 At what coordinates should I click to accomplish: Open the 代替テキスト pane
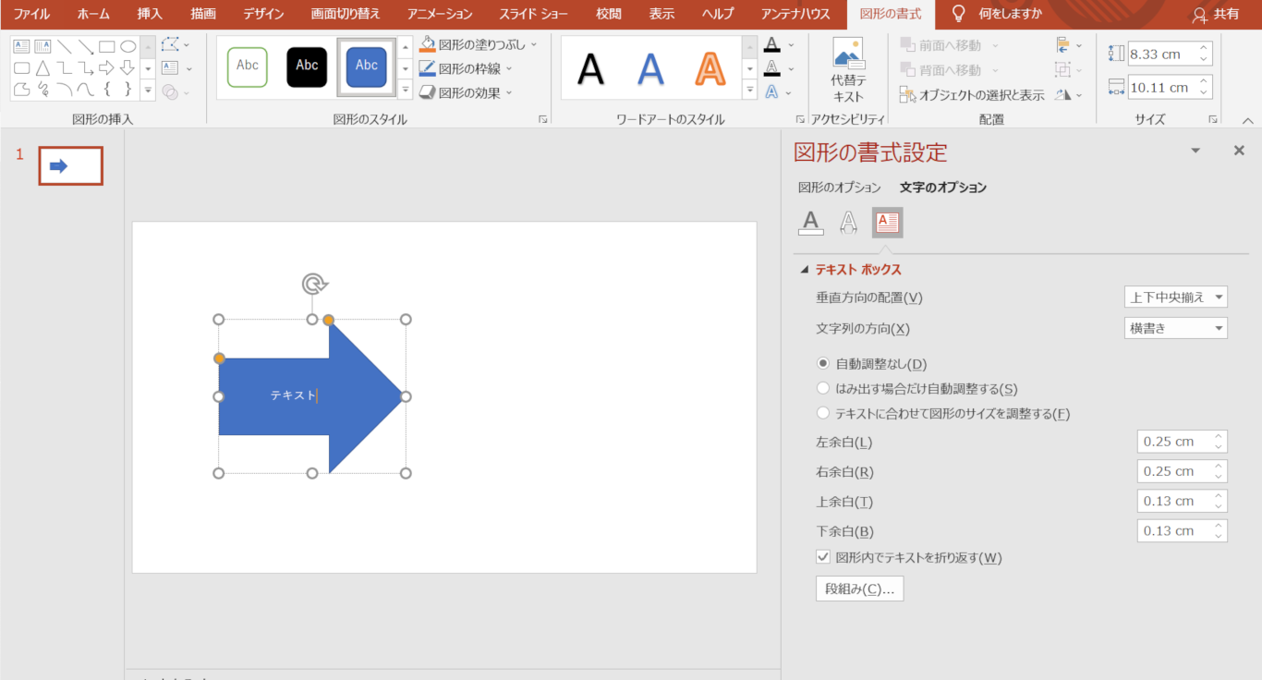pos(846,67)
